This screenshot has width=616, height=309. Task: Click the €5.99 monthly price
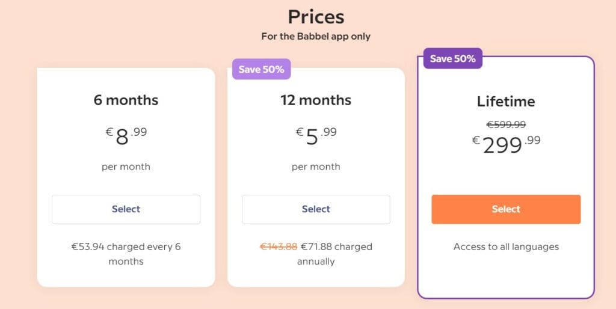tap(316, 136)
